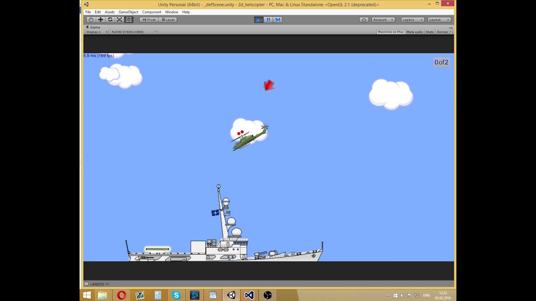Toggle Pivot handle mode
Screen dimensions: 536x301
tap(149, 19)
